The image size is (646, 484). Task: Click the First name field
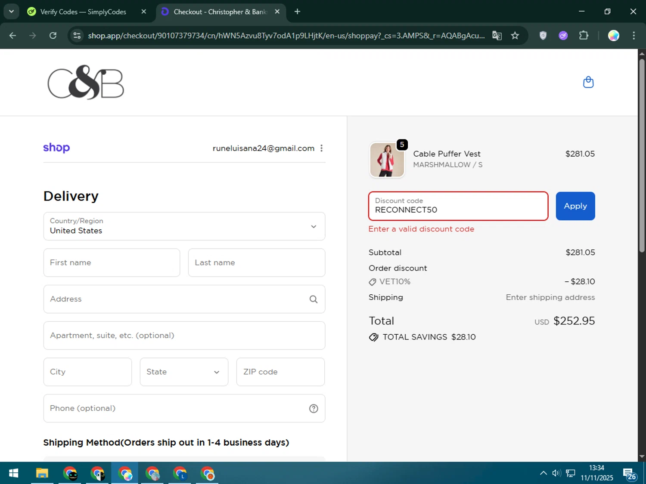click(x=112, y=262)
